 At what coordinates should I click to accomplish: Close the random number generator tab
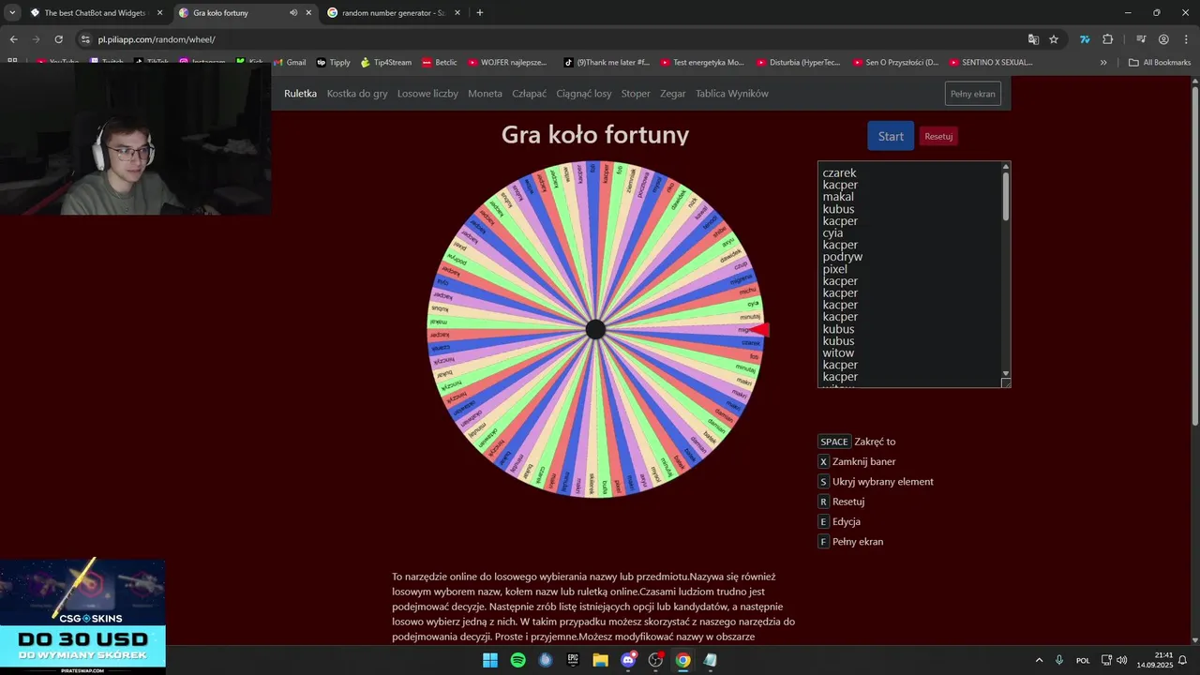coord(457,13)
